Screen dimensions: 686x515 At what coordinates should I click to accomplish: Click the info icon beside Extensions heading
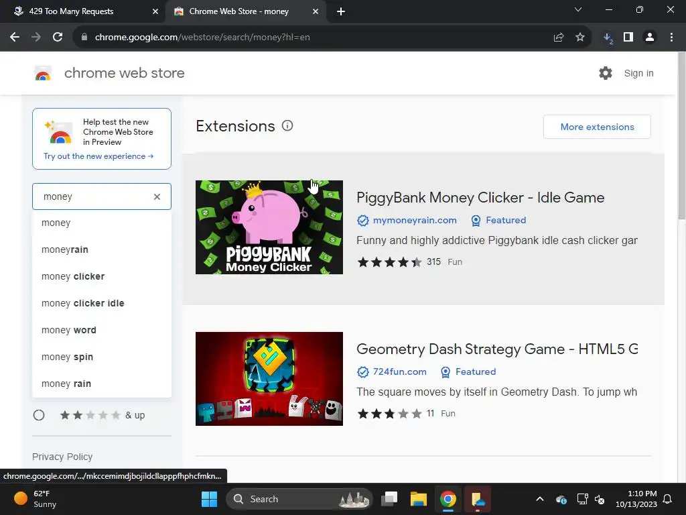coord(287,126)
